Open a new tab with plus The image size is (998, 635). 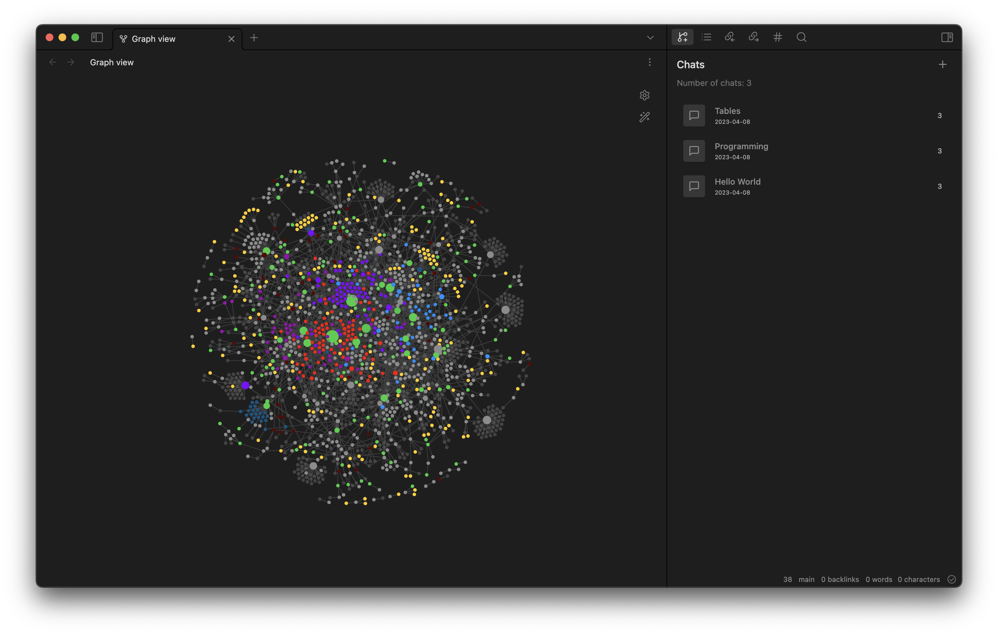254,38
